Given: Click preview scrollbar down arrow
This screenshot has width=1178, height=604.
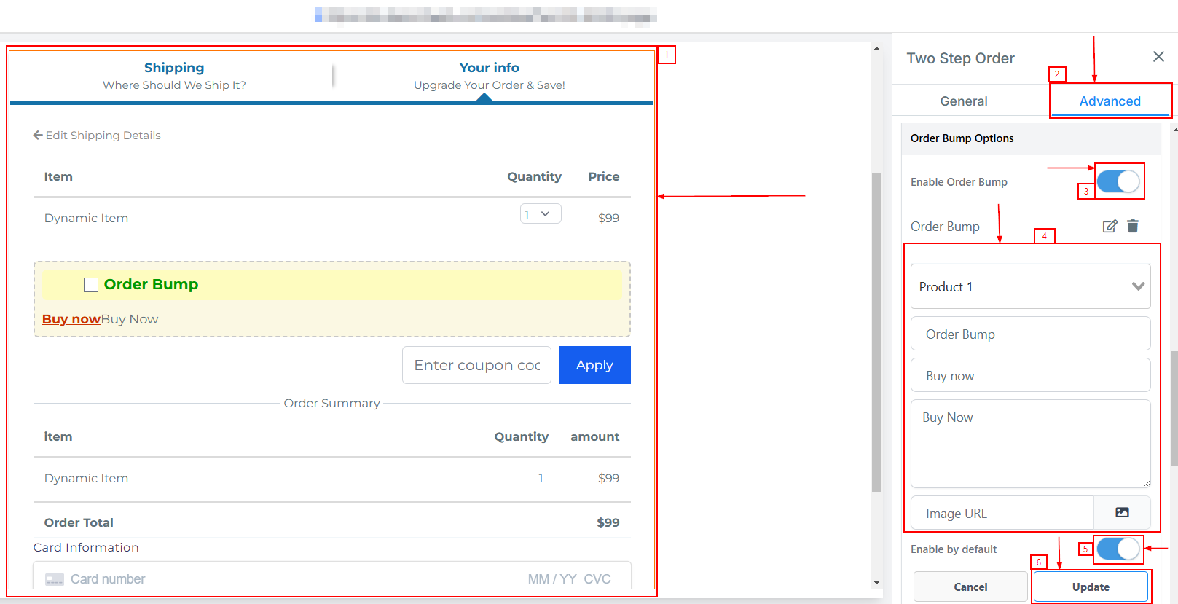Looking at the screenshot, I should (876, 583).
